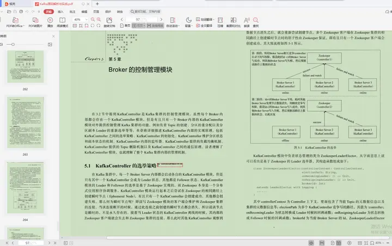The image size is (392, 246).
Task: Click the zoom out magnifier icon
Action: point(93,20)
